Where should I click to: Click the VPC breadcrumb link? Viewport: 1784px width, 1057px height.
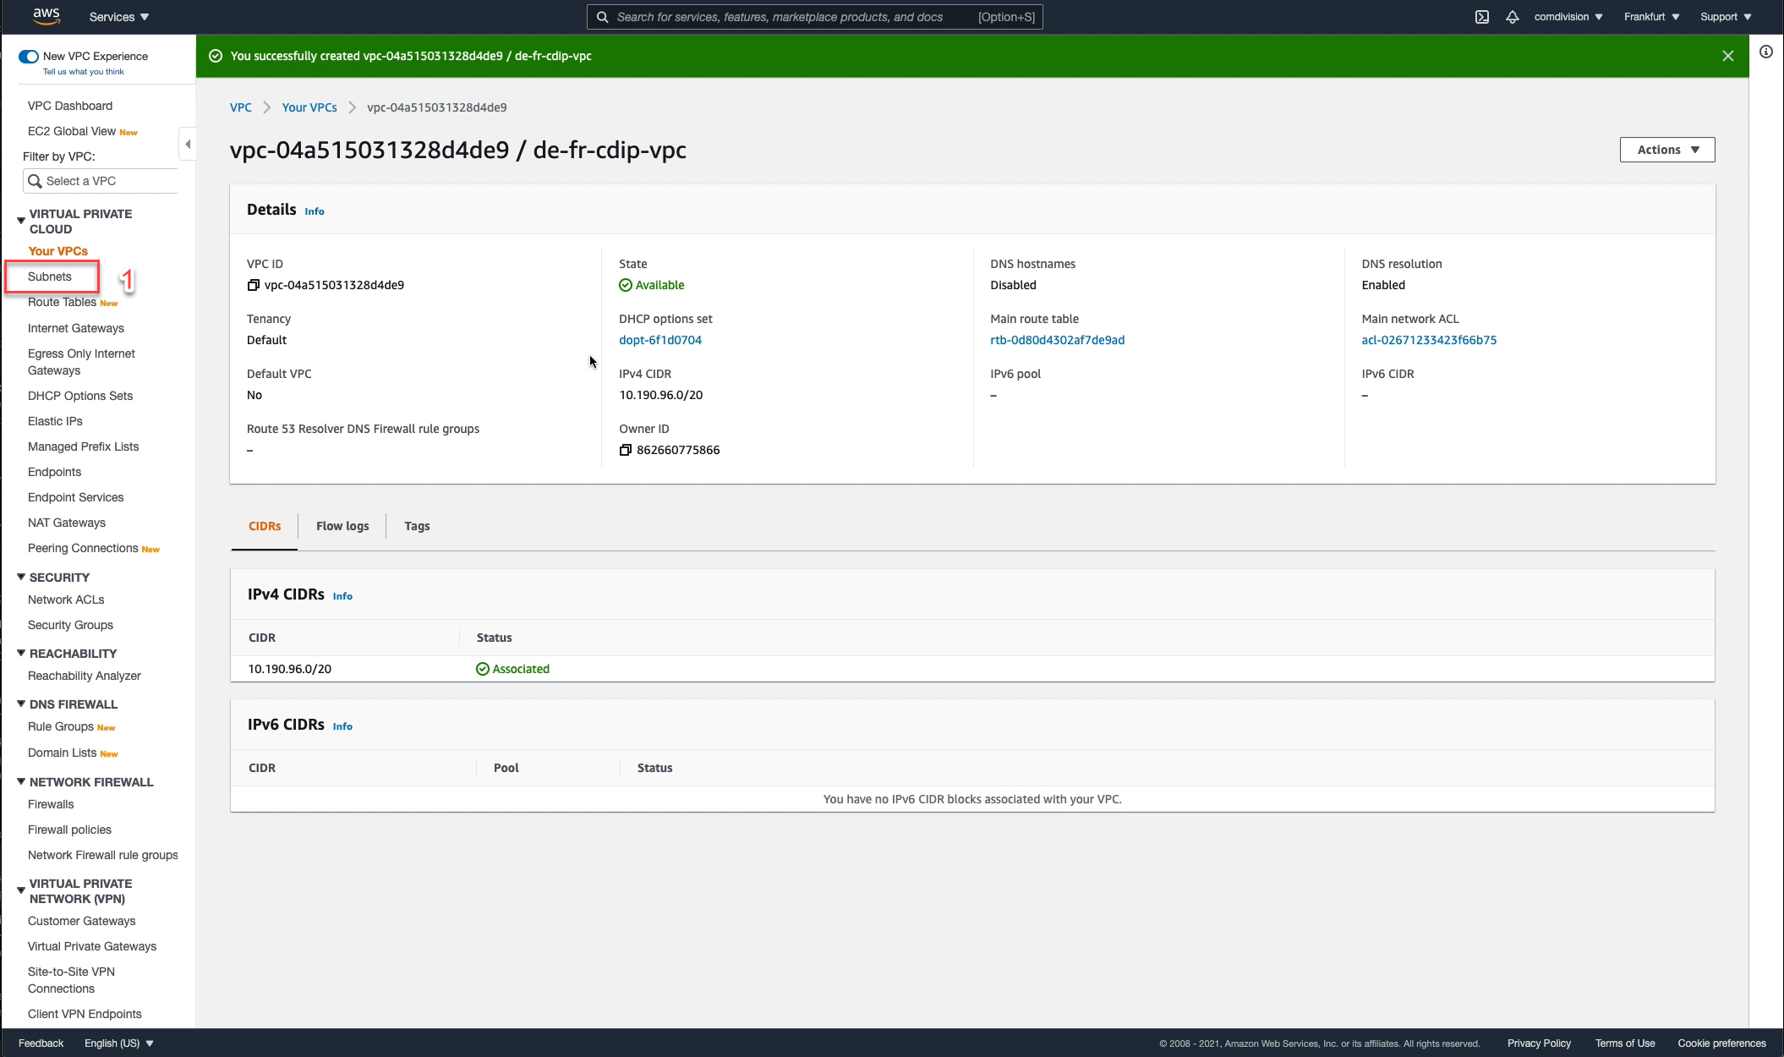pyautogui.click(x=241, y=107)
